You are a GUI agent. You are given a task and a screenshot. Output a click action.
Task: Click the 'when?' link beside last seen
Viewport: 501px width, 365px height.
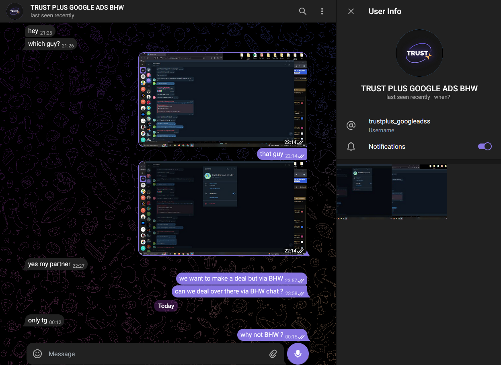tap(442, 97)
